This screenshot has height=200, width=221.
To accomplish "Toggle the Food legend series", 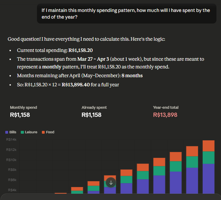I will pyautogui.click(x=48, y=132).
